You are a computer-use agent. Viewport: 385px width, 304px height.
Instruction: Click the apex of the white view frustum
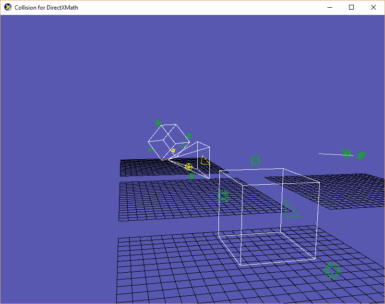click(169, 159)
